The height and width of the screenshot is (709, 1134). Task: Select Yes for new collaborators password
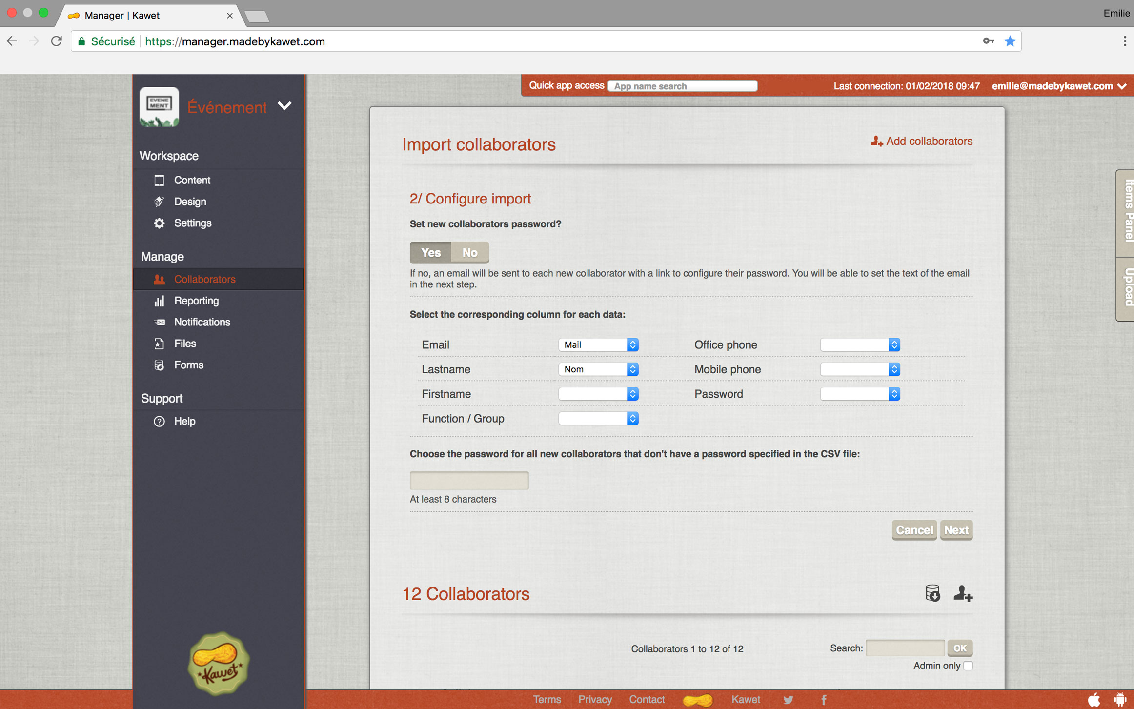point(430,252)
